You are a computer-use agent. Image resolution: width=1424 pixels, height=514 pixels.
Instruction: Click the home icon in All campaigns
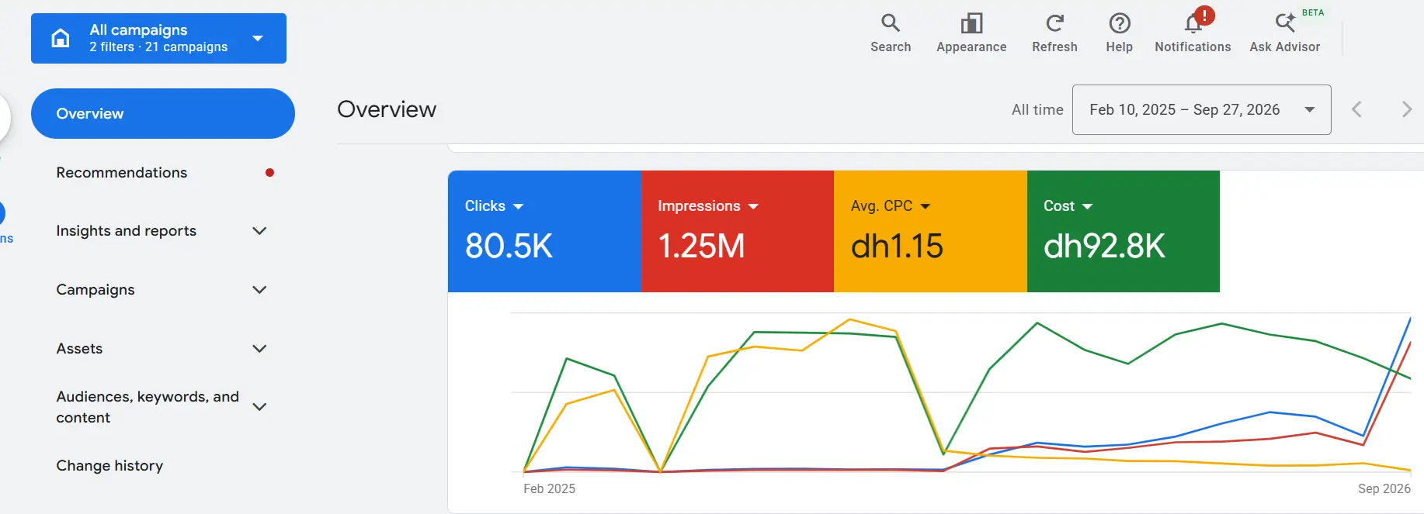[61, 38]
